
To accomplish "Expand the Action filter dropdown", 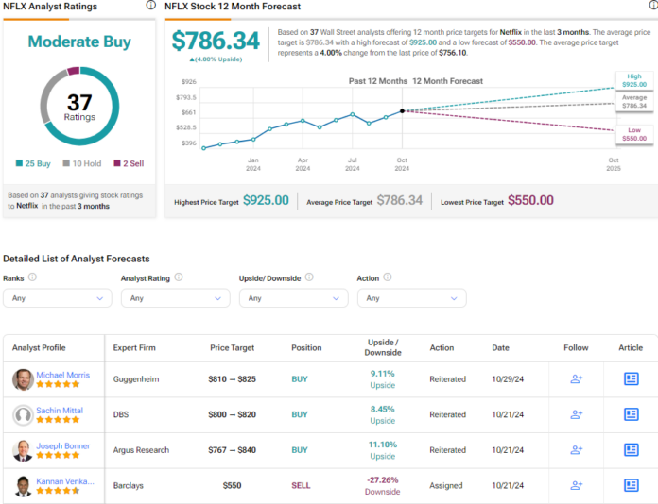I will coord(411,298).
